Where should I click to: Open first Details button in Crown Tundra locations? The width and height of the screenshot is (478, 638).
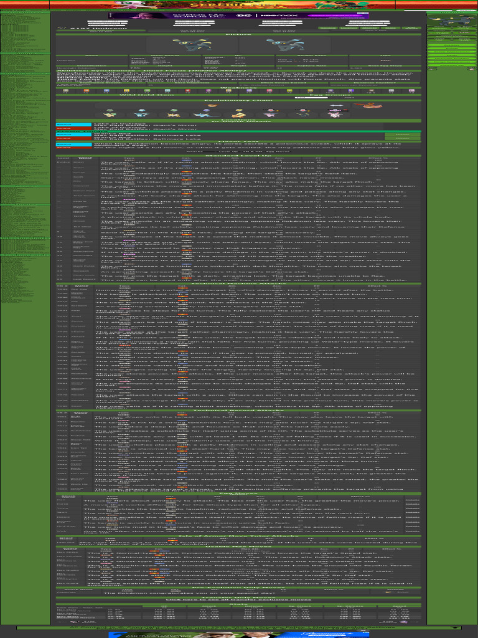click(403, 135)
